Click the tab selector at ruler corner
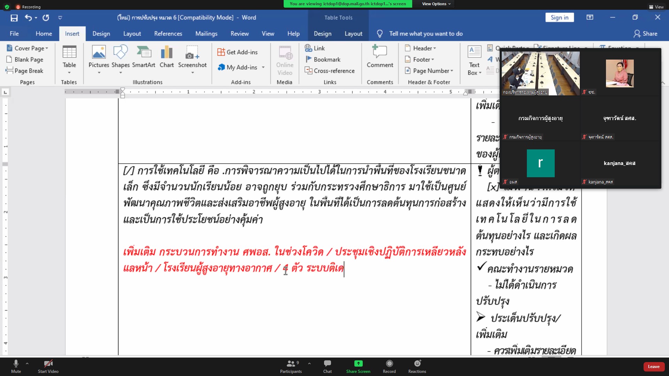The image size is (669, 376). (5, 92)
